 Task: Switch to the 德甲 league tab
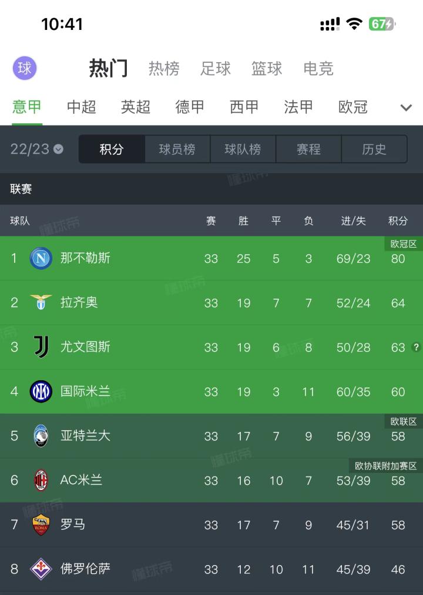189,108
